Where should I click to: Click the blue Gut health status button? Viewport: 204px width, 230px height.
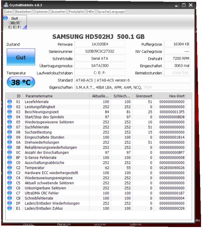coord(21,57)
